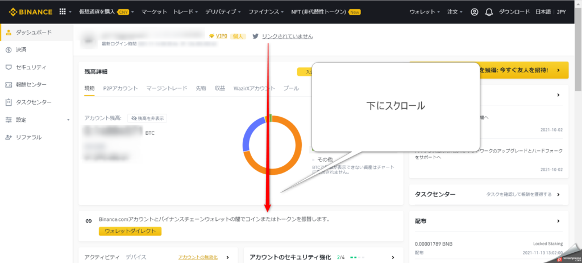Click the security progress 2/4 indicator
Image resolution: width=582 pixels, height=263 pixels.
(x=351, y=257)
